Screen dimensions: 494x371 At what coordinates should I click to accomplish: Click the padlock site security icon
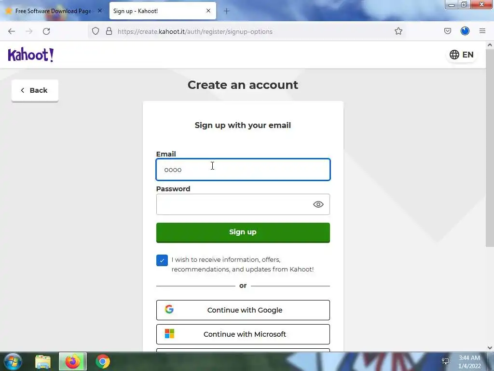tap(109, 31)
